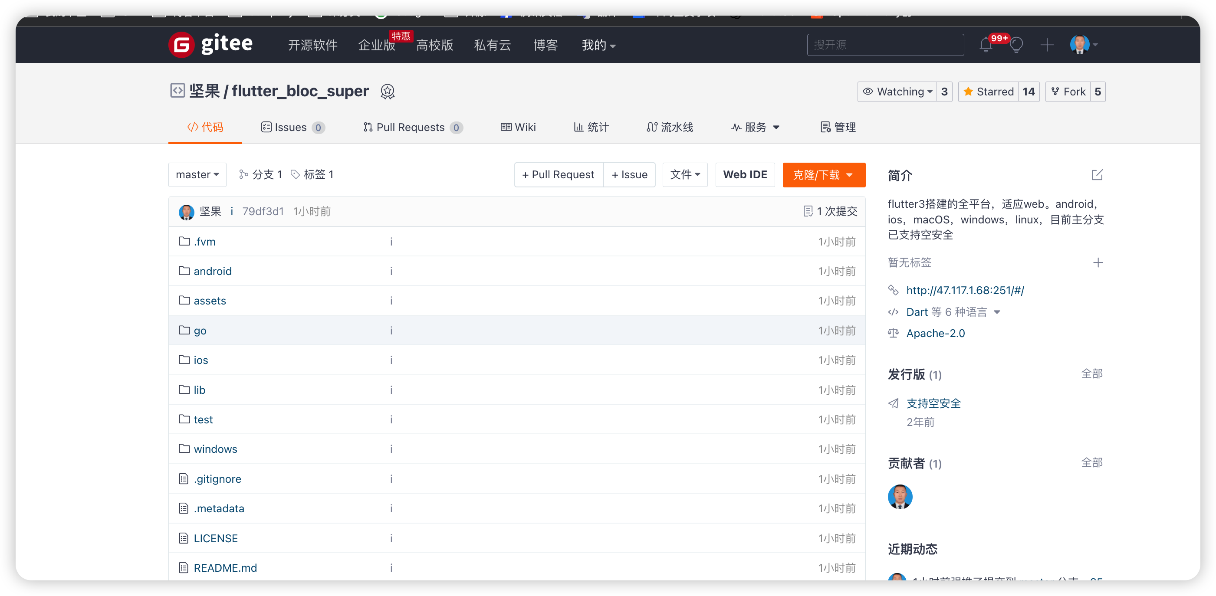1216x596 pixels.
Task: Focus the 搜开源 search field
Action: pos(885,45)
